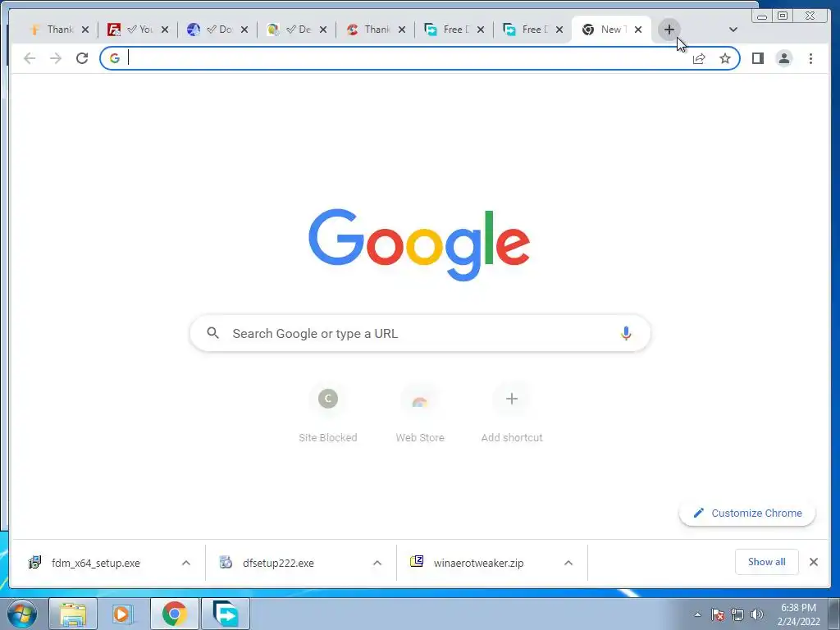Close the downloads bar

(x=813, y=562)
